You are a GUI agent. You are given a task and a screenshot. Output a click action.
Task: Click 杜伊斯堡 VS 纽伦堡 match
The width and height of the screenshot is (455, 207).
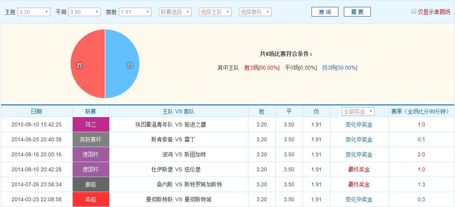(x=176, y=170)
